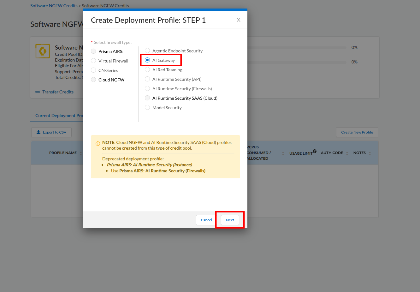Choose AI Red Teaming option

[147, 69]
